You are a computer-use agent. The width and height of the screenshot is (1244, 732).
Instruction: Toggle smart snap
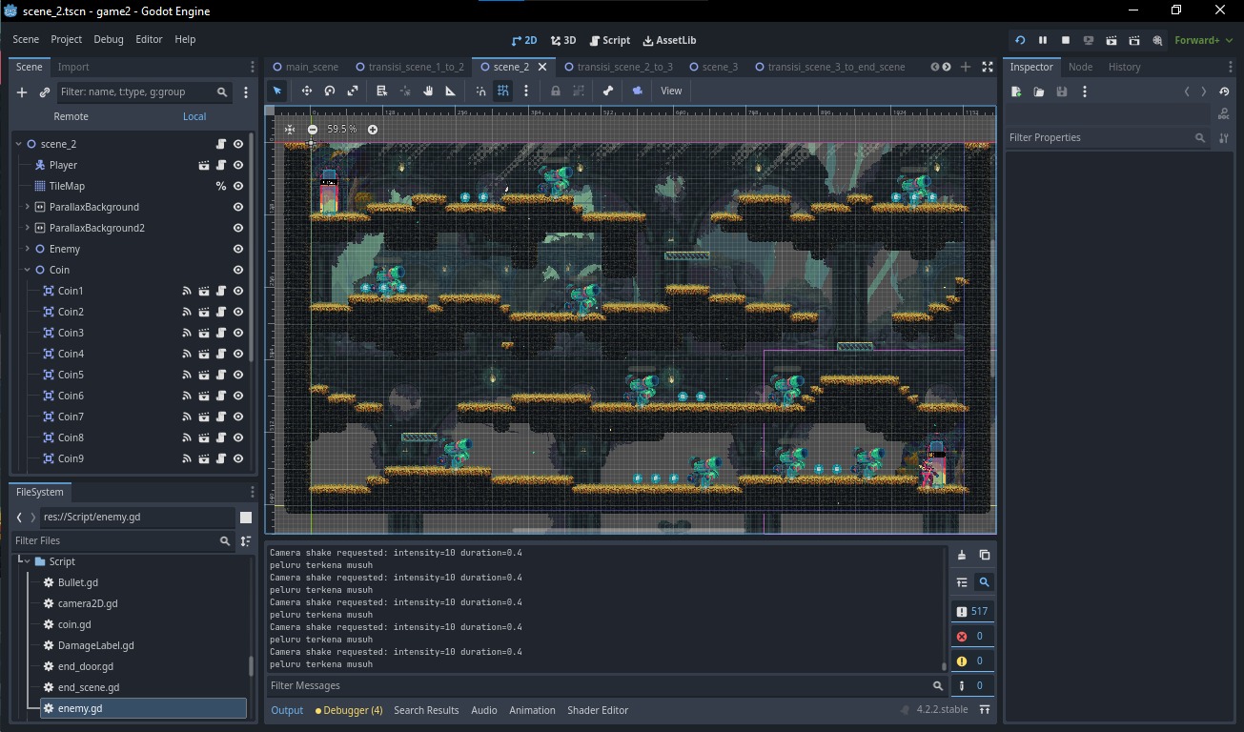pos(480,91)
